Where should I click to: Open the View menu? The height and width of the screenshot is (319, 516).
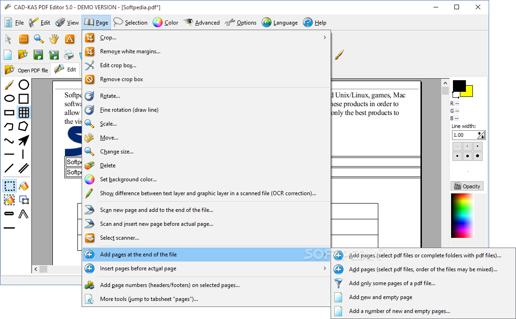67,23
